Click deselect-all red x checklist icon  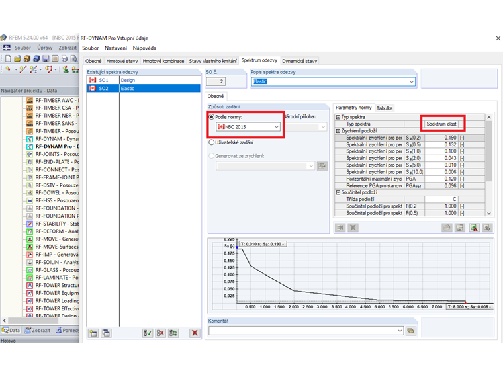point(160,333)
